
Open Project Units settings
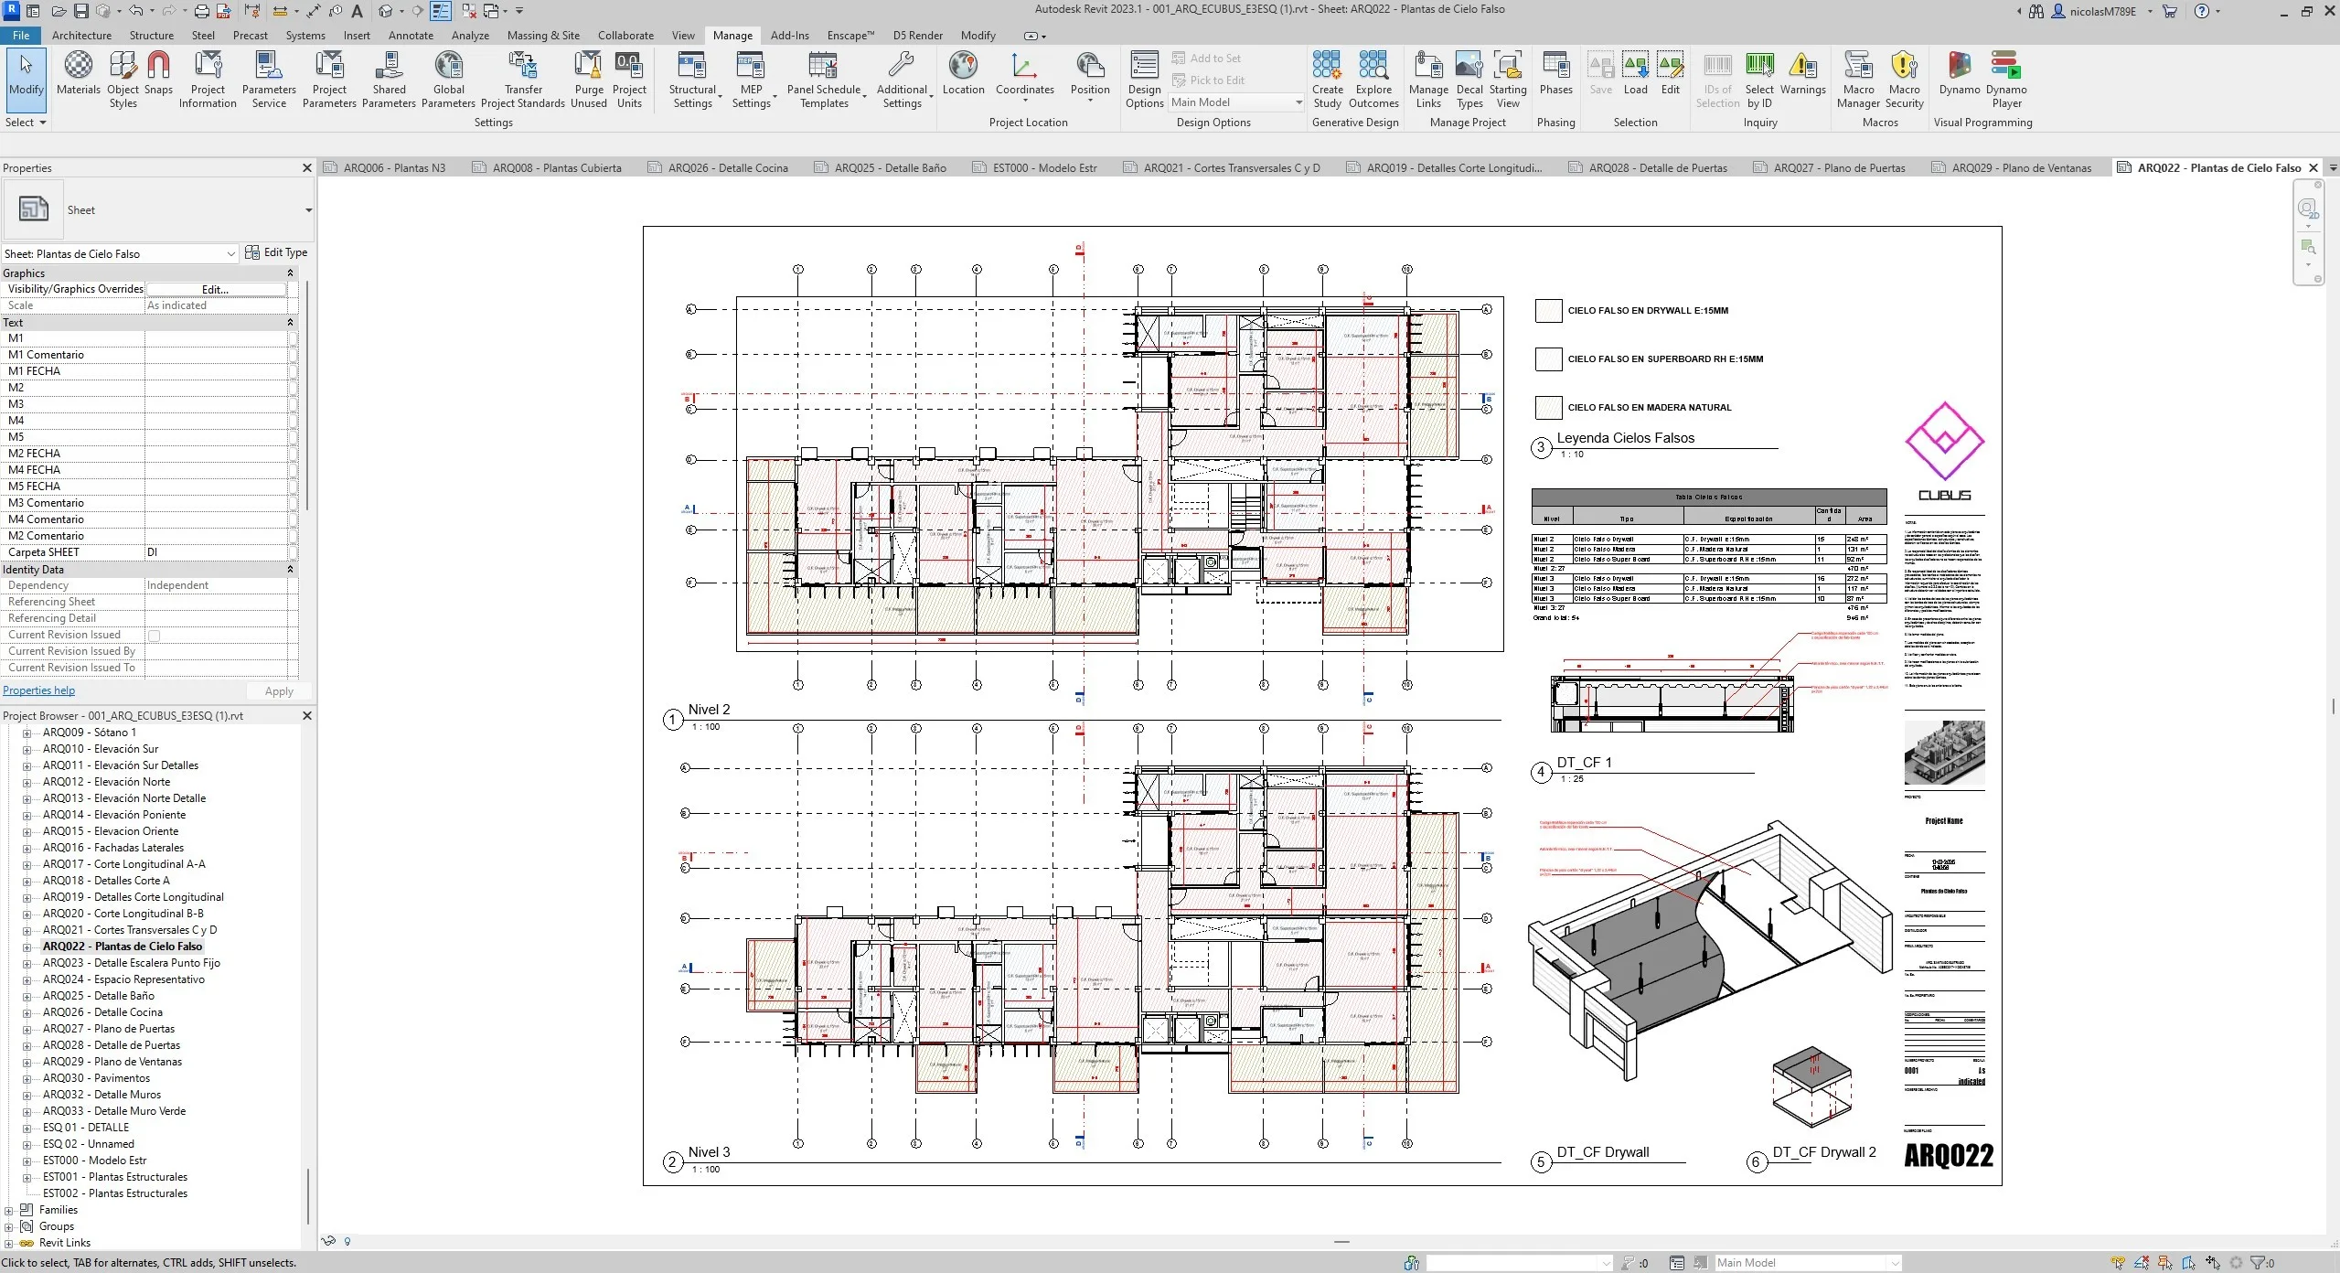tap(629, 80)
